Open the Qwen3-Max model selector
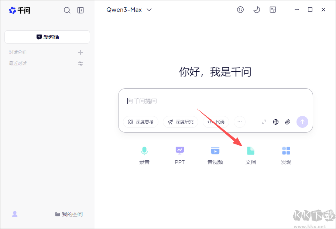The width and height of the screenshot is (336, 229). (x=129, y=10)
